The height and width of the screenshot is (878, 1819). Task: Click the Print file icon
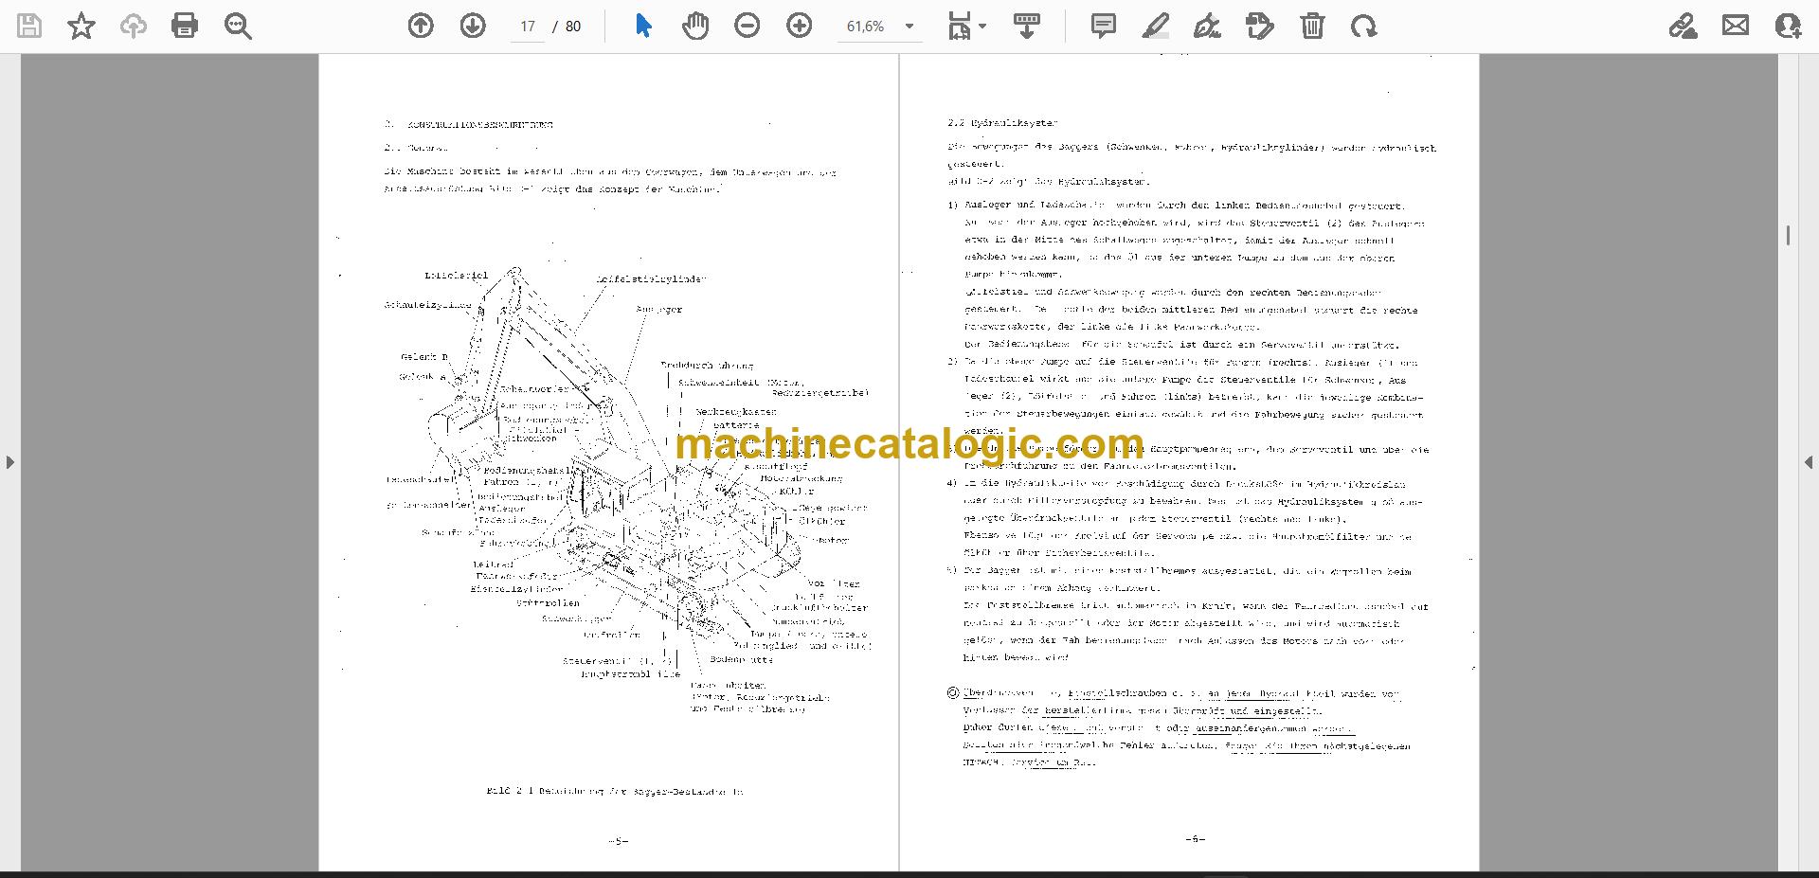pos(185,26)
